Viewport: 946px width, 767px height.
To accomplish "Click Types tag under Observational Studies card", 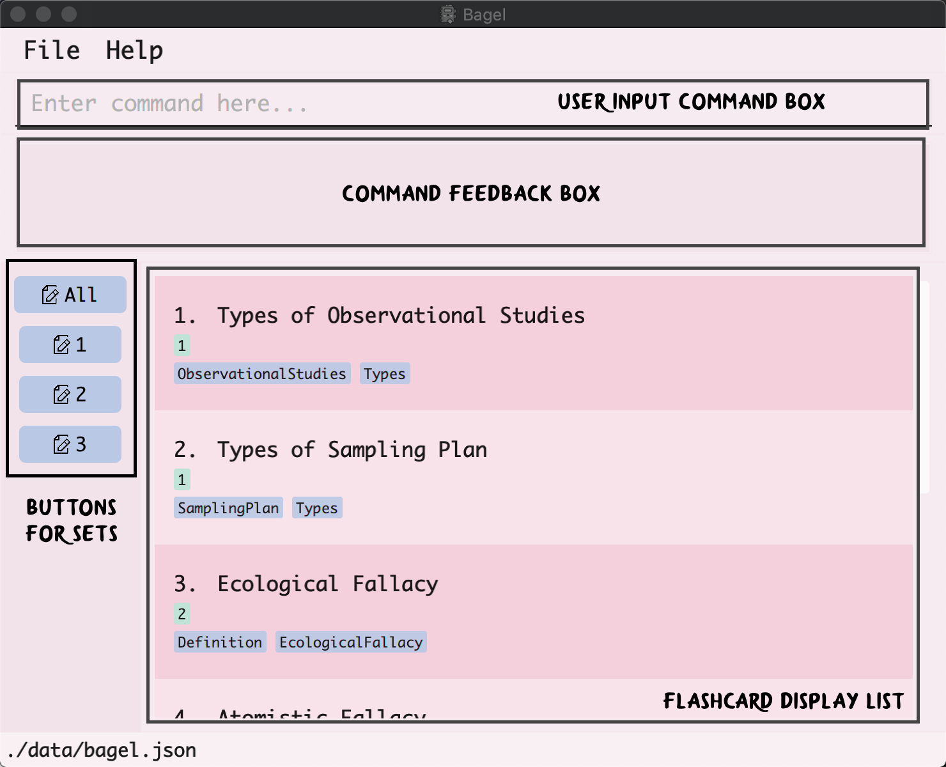I will click(385, 374).
